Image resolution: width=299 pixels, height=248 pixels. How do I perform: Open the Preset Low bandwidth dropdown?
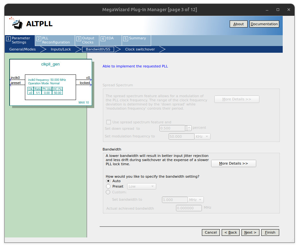[x=142, y=186]
